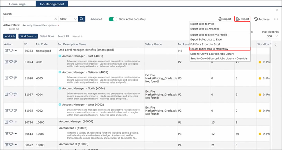Switch to the Home Page tab

pyautogui.click(x=18, y=4)
